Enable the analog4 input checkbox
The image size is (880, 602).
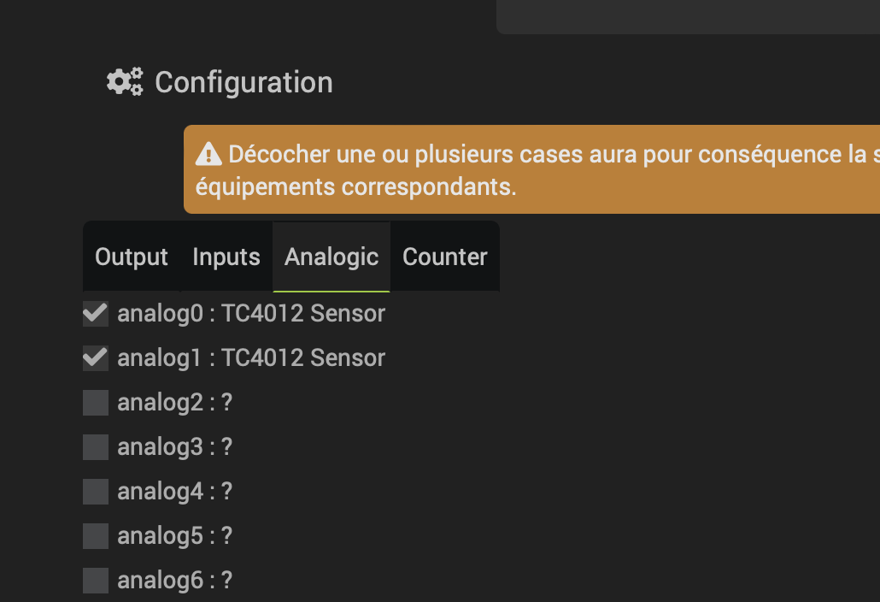point(95,491)
